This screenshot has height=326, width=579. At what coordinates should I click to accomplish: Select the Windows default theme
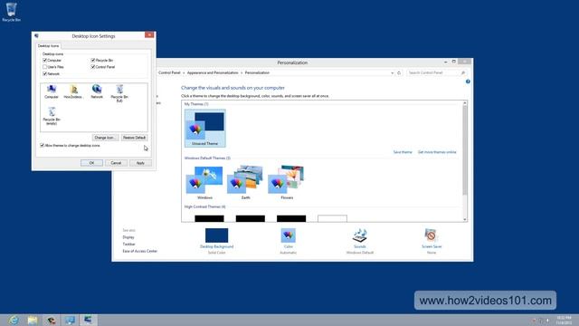205,183
